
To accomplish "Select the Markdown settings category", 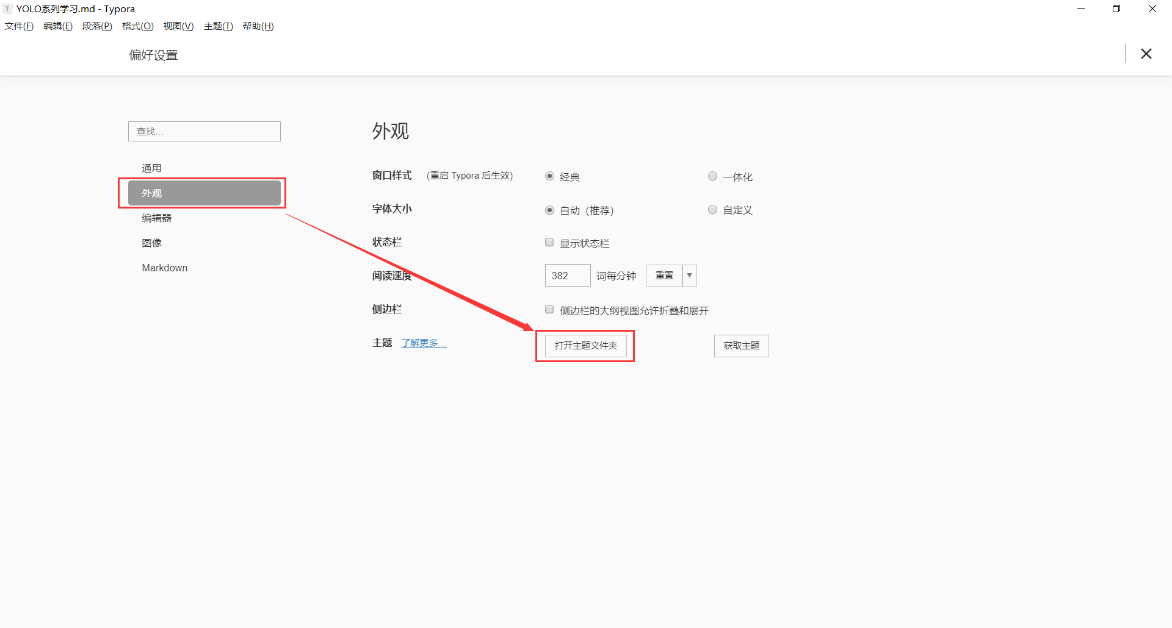I will [x=204, y=268].
